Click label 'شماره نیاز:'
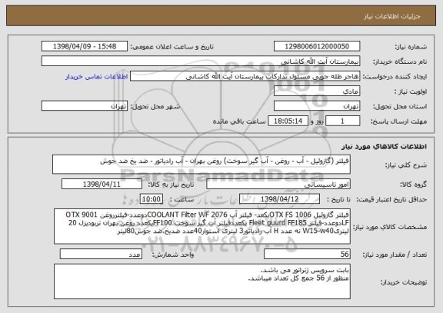This screenshot has height=313, width=443. coord(411,47)
